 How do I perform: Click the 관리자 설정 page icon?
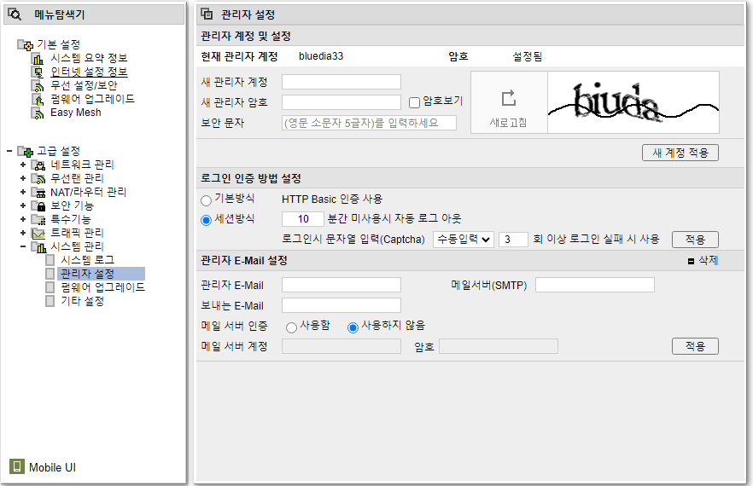click(x=50, y=274)
